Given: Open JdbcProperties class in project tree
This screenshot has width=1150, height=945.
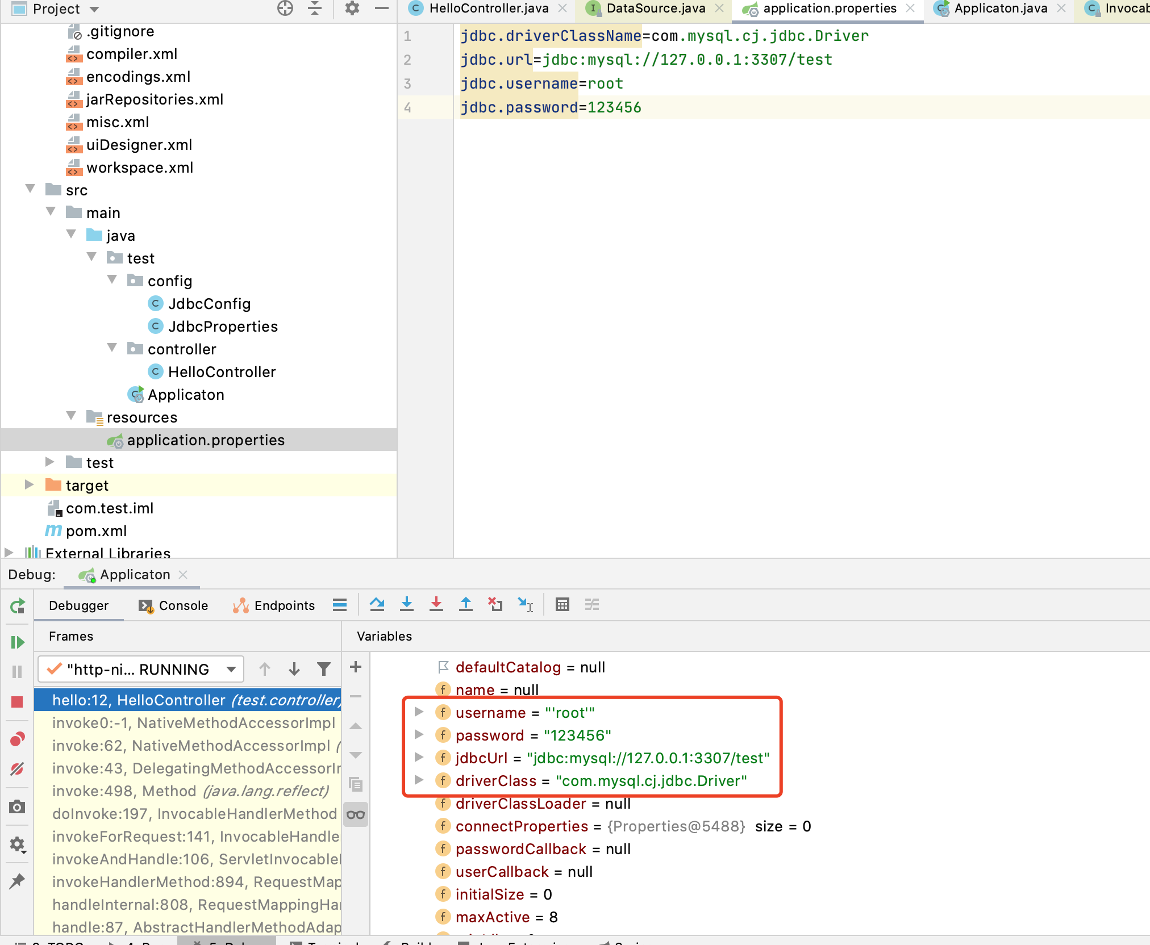Looking at the screenshot, I should [x=222, y=327].
